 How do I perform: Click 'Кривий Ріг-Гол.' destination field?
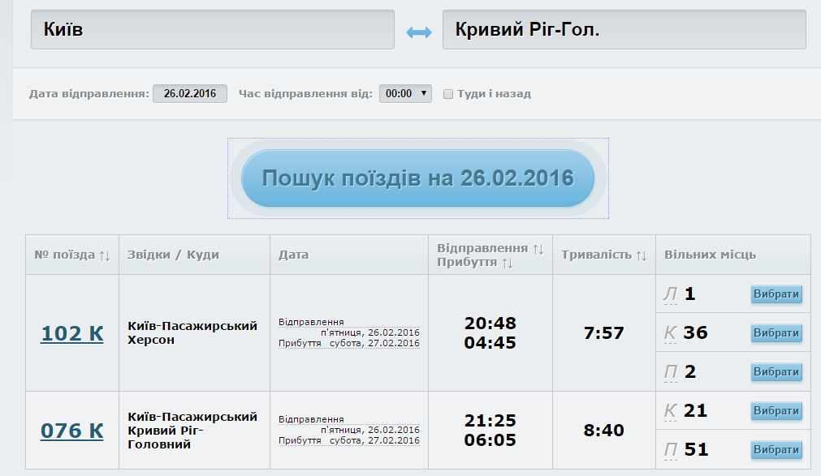pyautogui.click(x=624, y=30)
